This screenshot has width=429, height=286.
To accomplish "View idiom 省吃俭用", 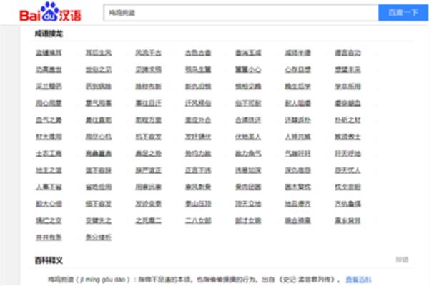I will pos(99,187).
